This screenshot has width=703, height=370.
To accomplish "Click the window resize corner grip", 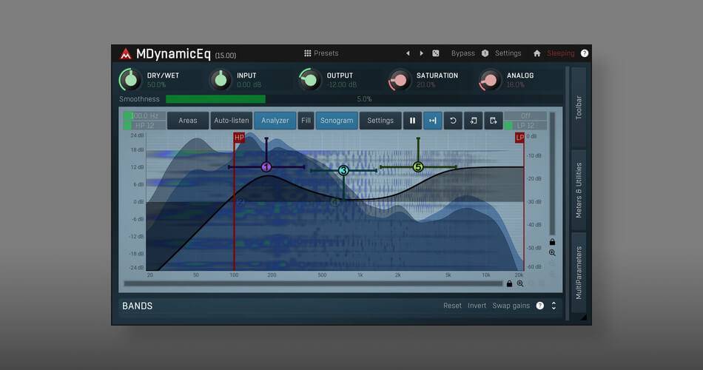I will pyautogui.click(x=583, y=317).
